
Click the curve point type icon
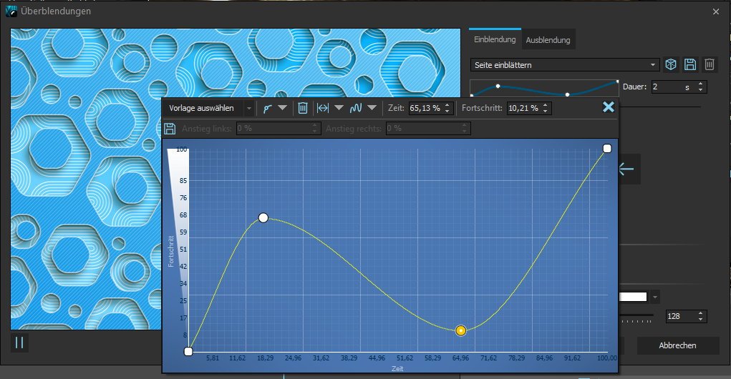pos(267,108)
